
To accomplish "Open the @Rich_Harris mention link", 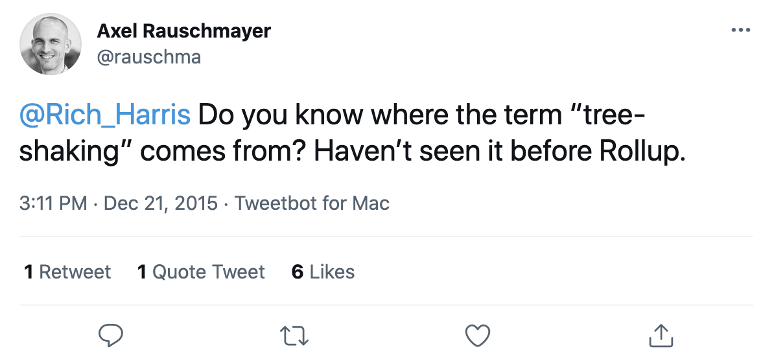I will 106,115.
